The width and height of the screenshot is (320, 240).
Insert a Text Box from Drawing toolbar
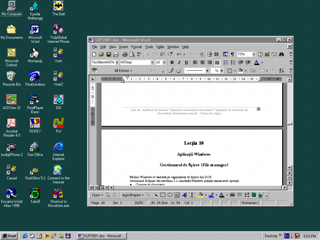click(x=177, y=195)
